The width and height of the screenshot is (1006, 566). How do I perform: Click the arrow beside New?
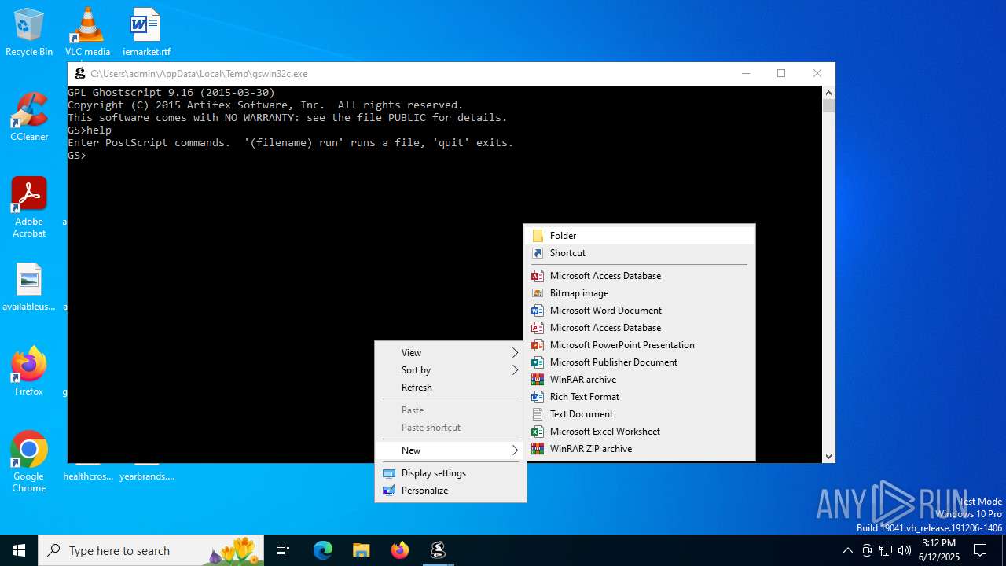pyautogui.click(x=516, y=450)
